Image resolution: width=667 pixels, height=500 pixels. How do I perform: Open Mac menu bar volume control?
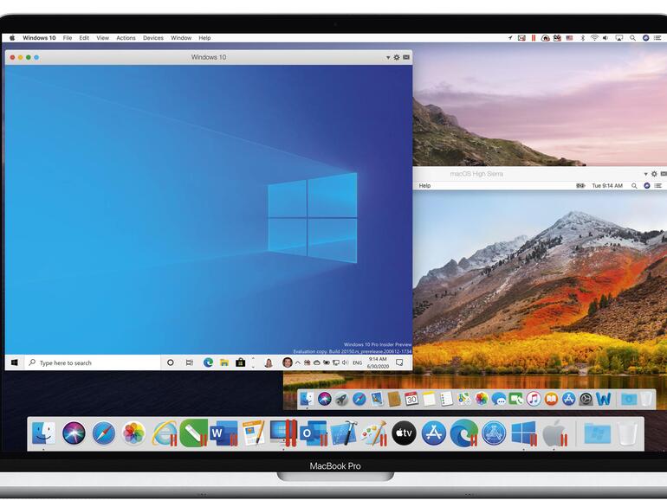tap(606, 38)
